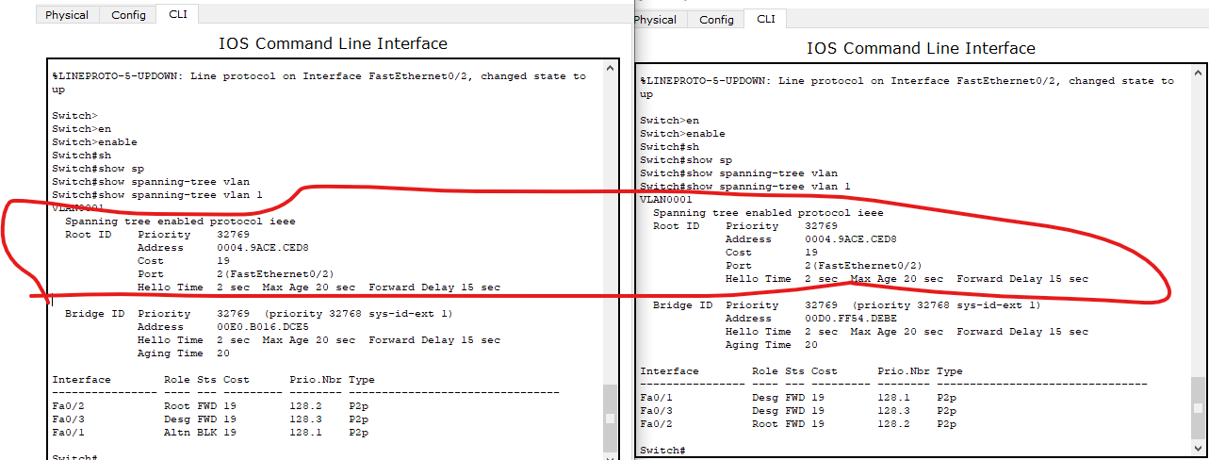This screenshot has width=1209, height=460.
Task: Select the CLI tab in left window
Action: tap(178, 14)
